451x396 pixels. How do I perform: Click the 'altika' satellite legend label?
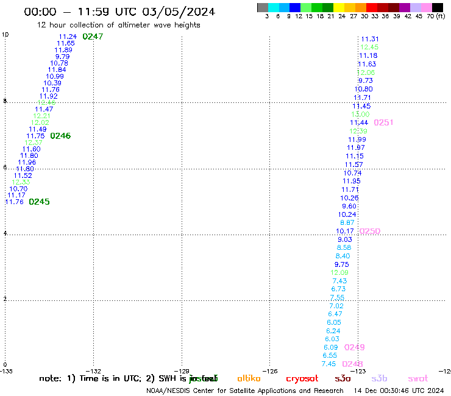(249, 378)
